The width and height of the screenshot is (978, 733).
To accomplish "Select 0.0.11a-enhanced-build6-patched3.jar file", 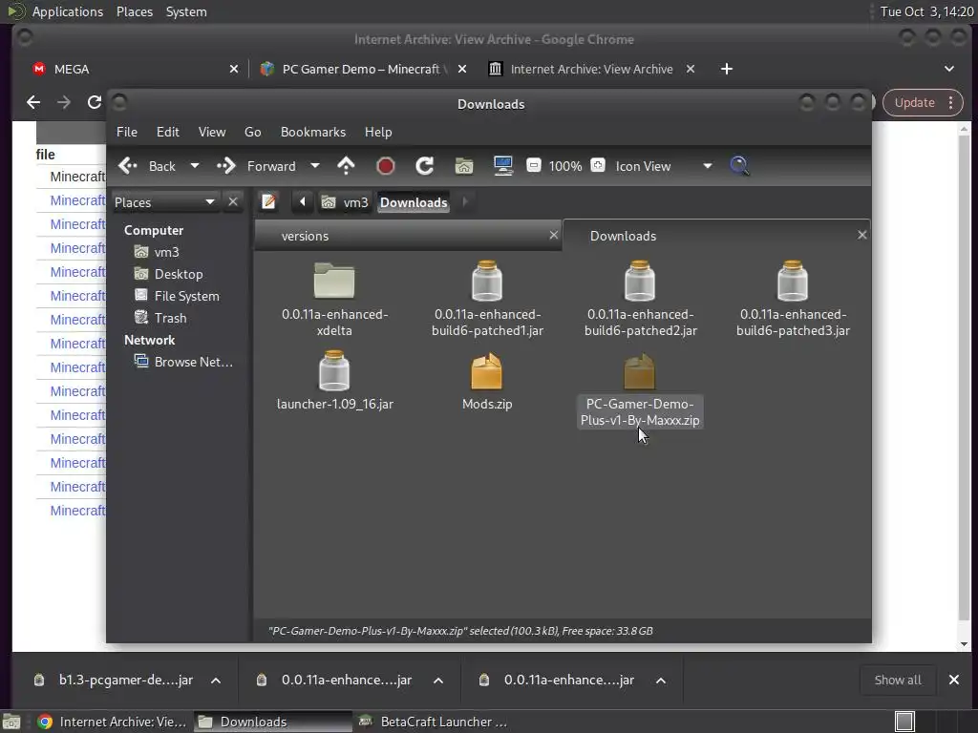I will [x=793, y=297].
